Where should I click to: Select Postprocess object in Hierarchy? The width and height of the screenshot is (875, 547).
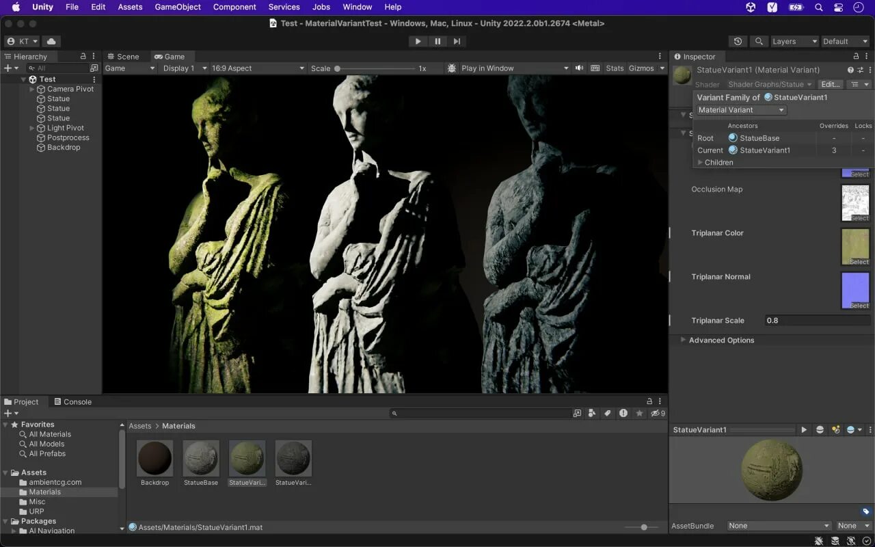coord(68,138)
